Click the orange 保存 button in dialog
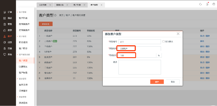Image resolution: width=217 pixels, height=106 pixels. click(x=157, y=82)
